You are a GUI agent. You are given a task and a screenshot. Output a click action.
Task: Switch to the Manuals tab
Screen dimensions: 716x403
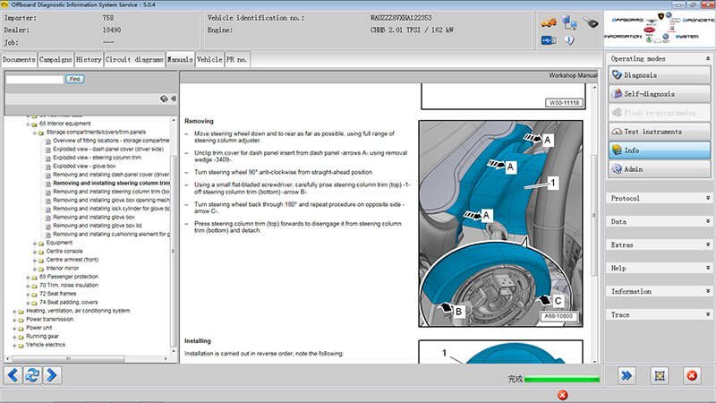point(180,59)
